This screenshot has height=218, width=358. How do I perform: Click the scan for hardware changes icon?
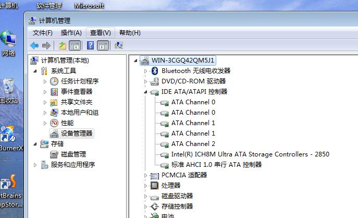pos(119,45)
